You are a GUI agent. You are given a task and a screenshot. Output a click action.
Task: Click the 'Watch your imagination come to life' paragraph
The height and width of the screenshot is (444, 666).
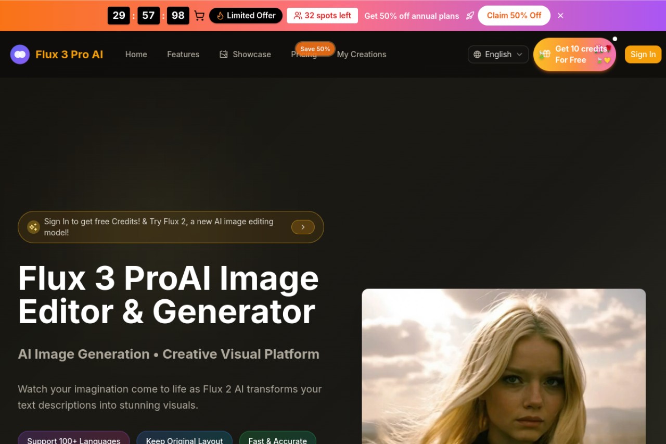(170, 397)
